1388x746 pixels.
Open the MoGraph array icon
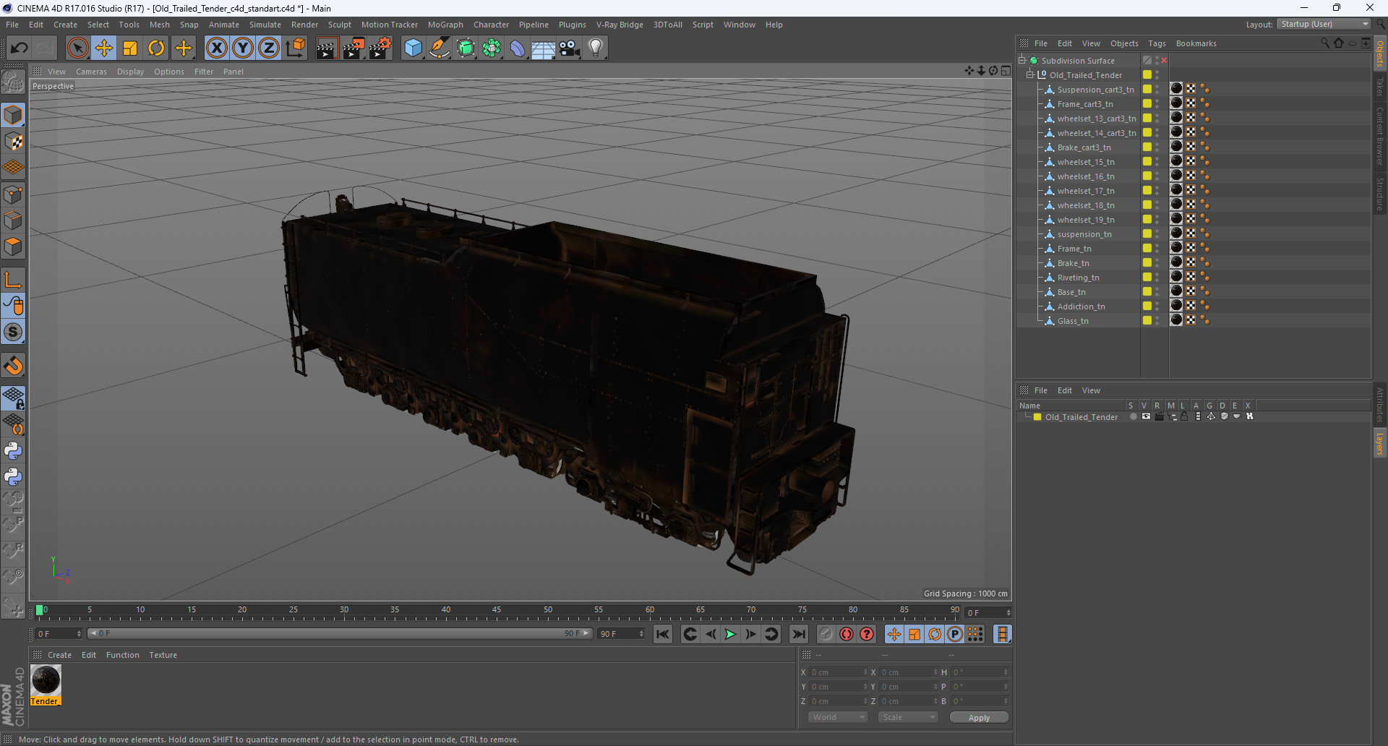coord(492,48)
